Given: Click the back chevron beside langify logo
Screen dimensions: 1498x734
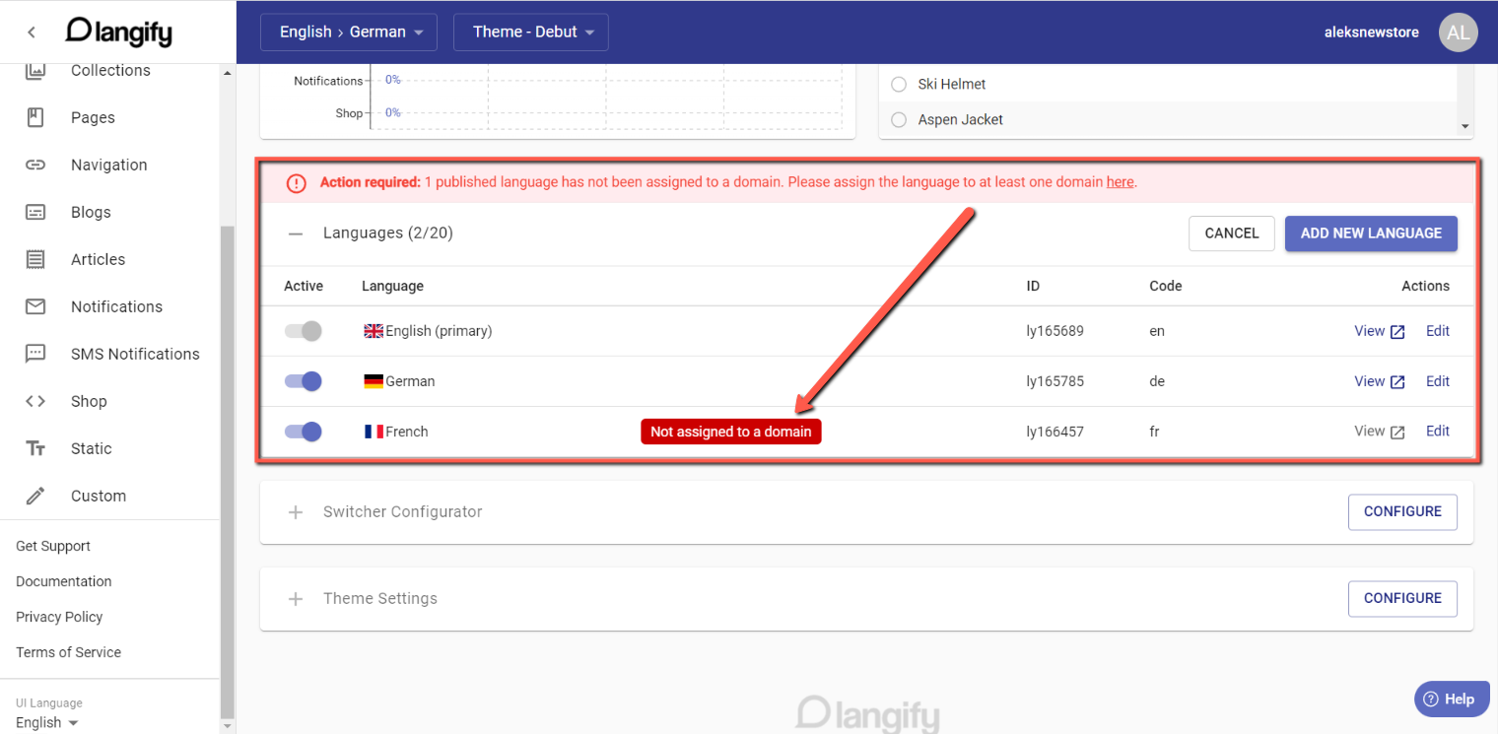Looking at the screenshot, I should click(x=32, y=33).
